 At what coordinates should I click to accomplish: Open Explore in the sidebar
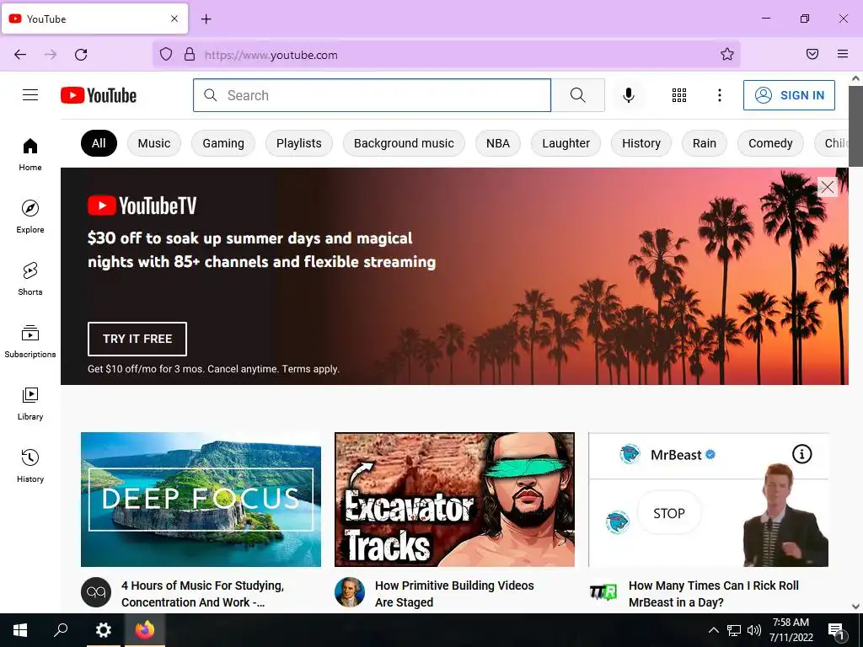coord(30,217)
